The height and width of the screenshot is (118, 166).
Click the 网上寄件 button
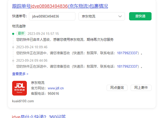pos(141,88)
